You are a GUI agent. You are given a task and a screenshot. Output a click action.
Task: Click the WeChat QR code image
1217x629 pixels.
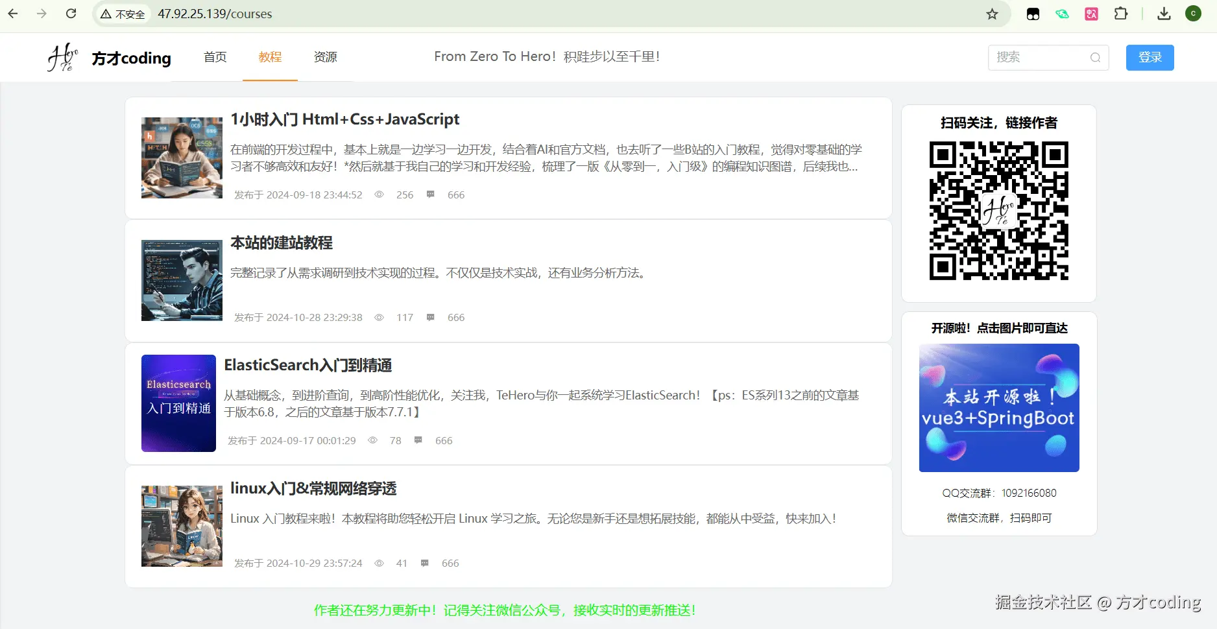(999, 211)
